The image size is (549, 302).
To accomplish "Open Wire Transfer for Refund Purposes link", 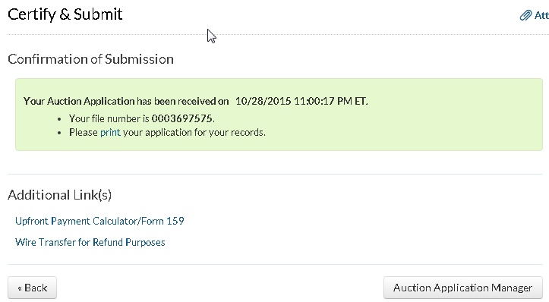I will coord(90,242).
